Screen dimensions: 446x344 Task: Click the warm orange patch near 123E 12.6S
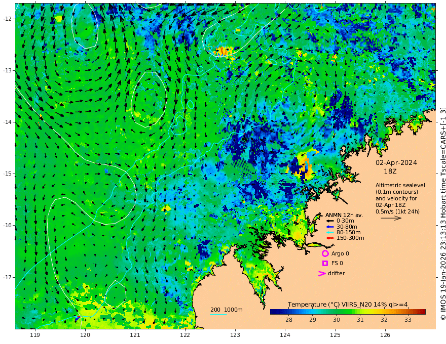(x=224, y=51)
